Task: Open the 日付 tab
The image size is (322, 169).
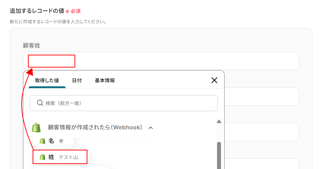Action: (77, 80)
